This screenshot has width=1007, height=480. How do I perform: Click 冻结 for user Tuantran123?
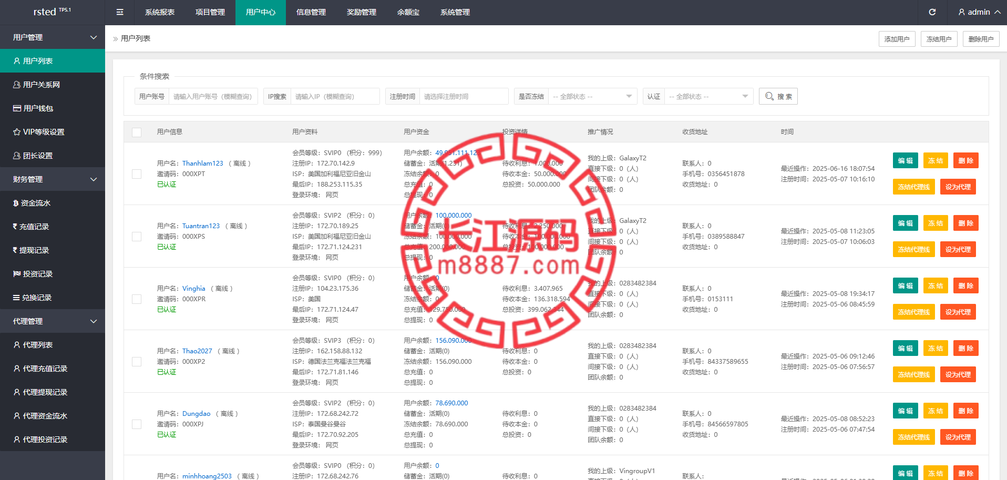[x=936, y=223]
